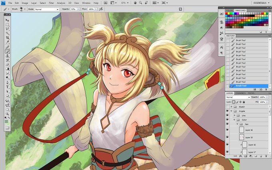
Task: Select the Path Selection tool
Action: point(7,91)
